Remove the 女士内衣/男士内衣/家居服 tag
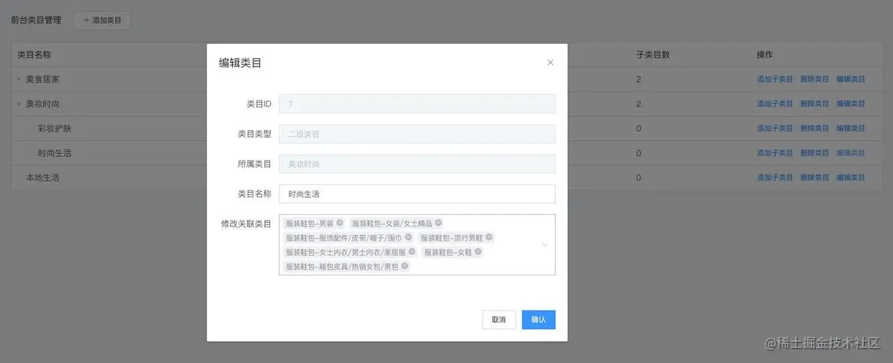The width and height of the screenshot is (893, 363). coord(412,252)
